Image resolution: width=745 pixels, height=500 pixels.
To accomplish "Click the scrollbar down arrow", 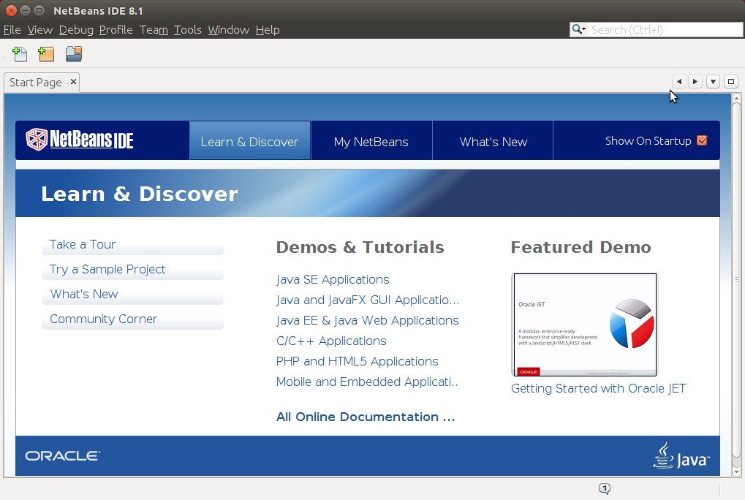I will pos(736,472).
